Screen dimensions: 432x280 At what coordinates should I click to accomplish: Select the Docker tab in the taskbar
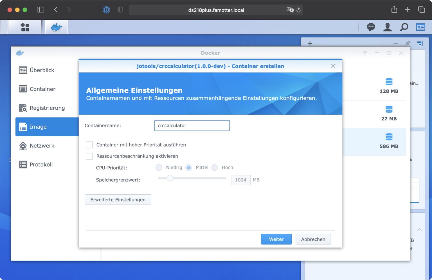(56, 27)
